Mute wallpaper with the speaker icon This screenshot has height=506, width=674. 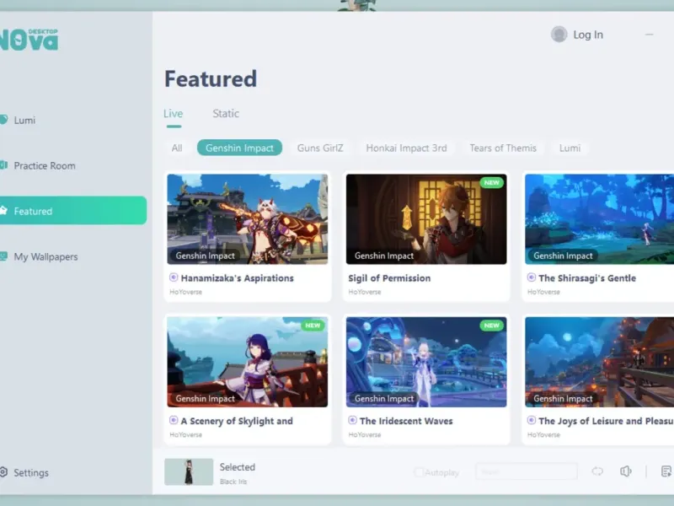626,471
